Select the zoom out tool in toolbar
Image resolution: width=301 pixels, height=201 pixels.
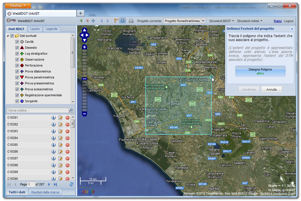[x=87, y=21]
